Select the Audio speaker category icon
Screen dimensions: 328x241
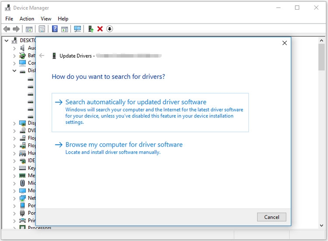click(22, 48)
